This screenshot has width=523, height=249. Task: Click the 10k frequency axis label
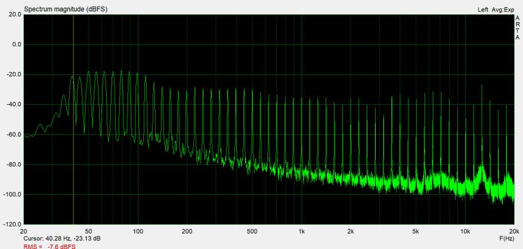click(x=465, y=231)
